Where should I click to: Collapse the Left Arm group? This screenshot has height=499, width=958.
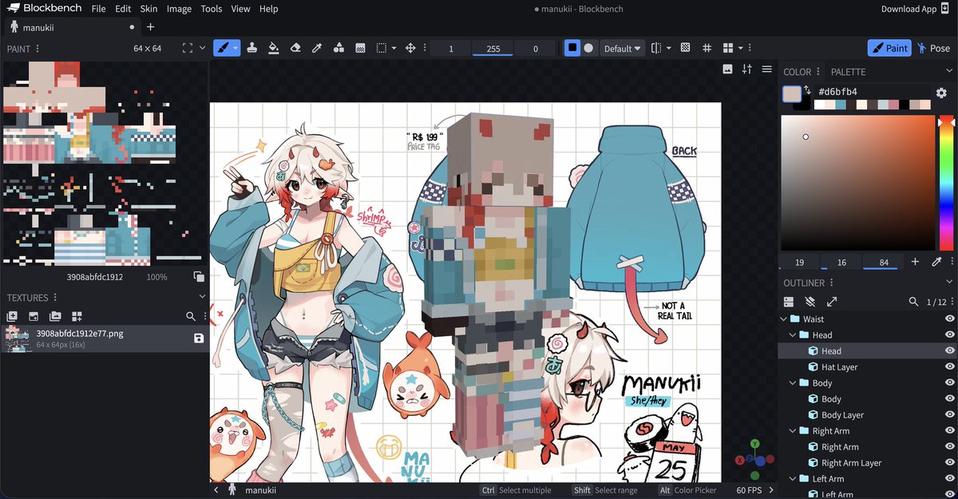click(x=792, y=478)
